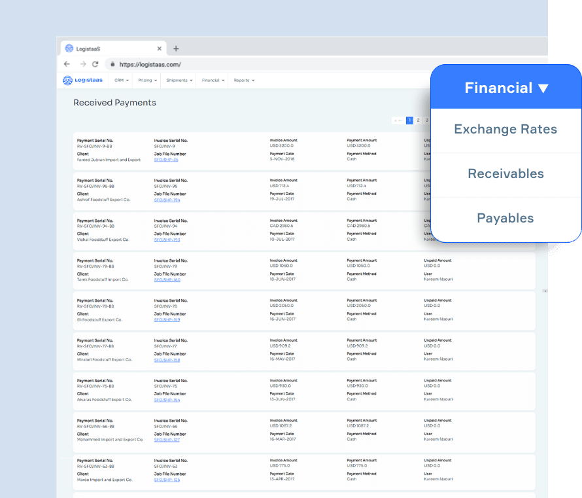Open job file link SFO/SHP-194

[167, 200]
